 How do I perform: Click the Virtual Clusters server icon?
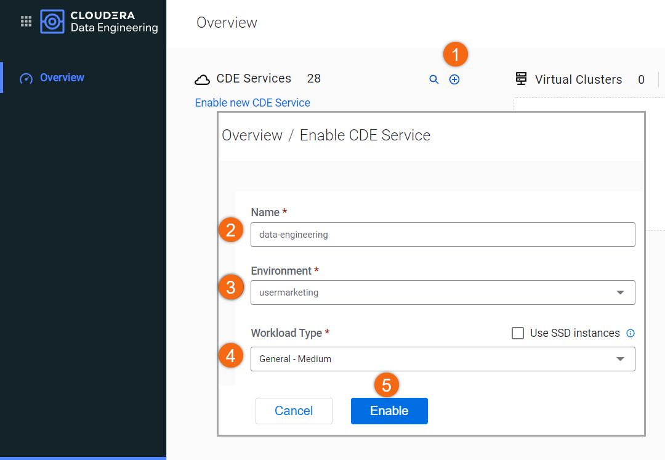[x=522, y=78]
